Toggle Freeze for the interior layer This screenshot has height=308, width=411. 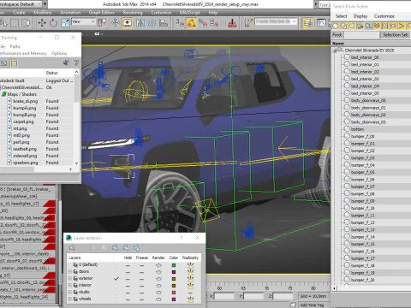click(x=141, y=286)
